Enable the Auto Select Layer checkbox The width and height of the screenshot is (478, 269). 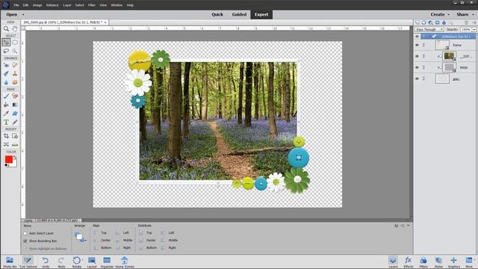25,233
